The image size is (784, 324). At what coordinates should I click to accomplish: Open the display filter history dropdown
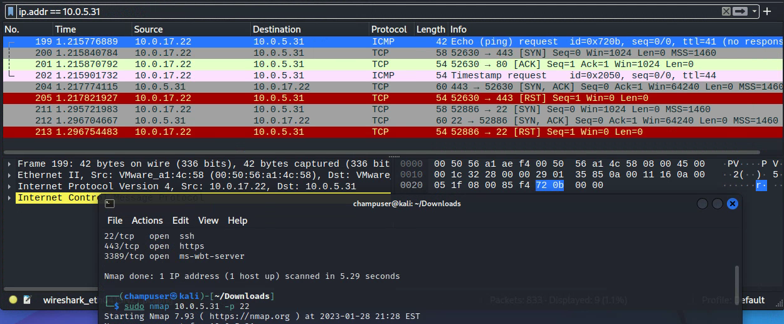click(x=755, y=11)
